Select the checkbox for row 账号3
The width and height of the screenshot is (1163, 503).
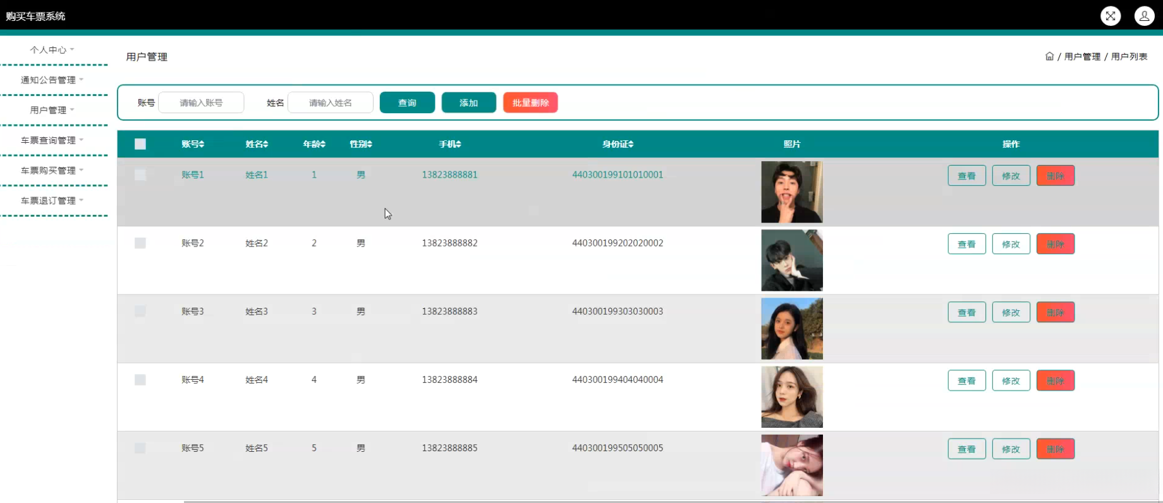tap(140, 312)
